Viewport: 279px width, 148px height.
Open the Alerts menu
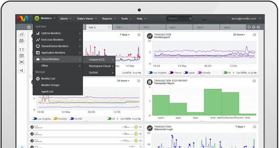pos(66,18)
